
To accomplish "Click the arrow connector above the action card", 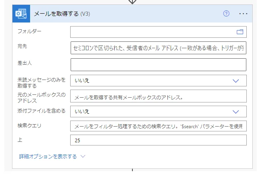I will pos(132,2).
